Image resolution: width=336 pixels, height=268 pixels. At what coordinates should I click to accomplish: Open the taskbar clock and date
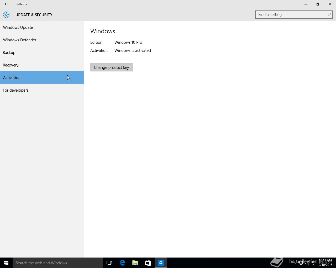point(325,263)
